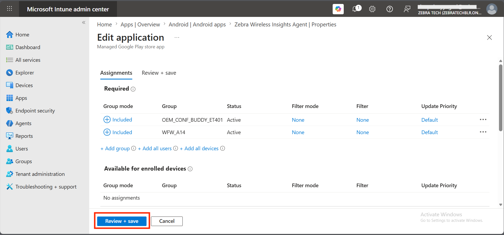Show info for Add group

click(134, 148)
